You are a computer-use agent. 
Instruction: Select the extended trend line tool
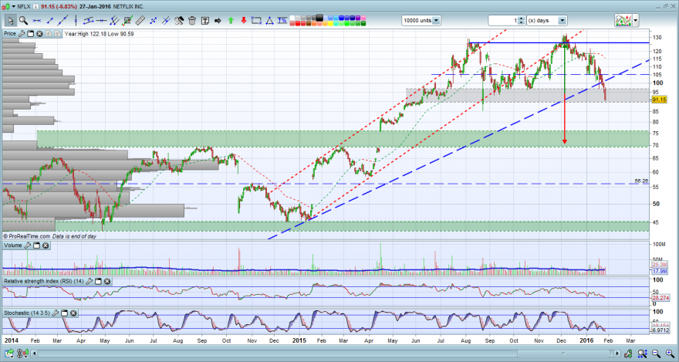62,20
